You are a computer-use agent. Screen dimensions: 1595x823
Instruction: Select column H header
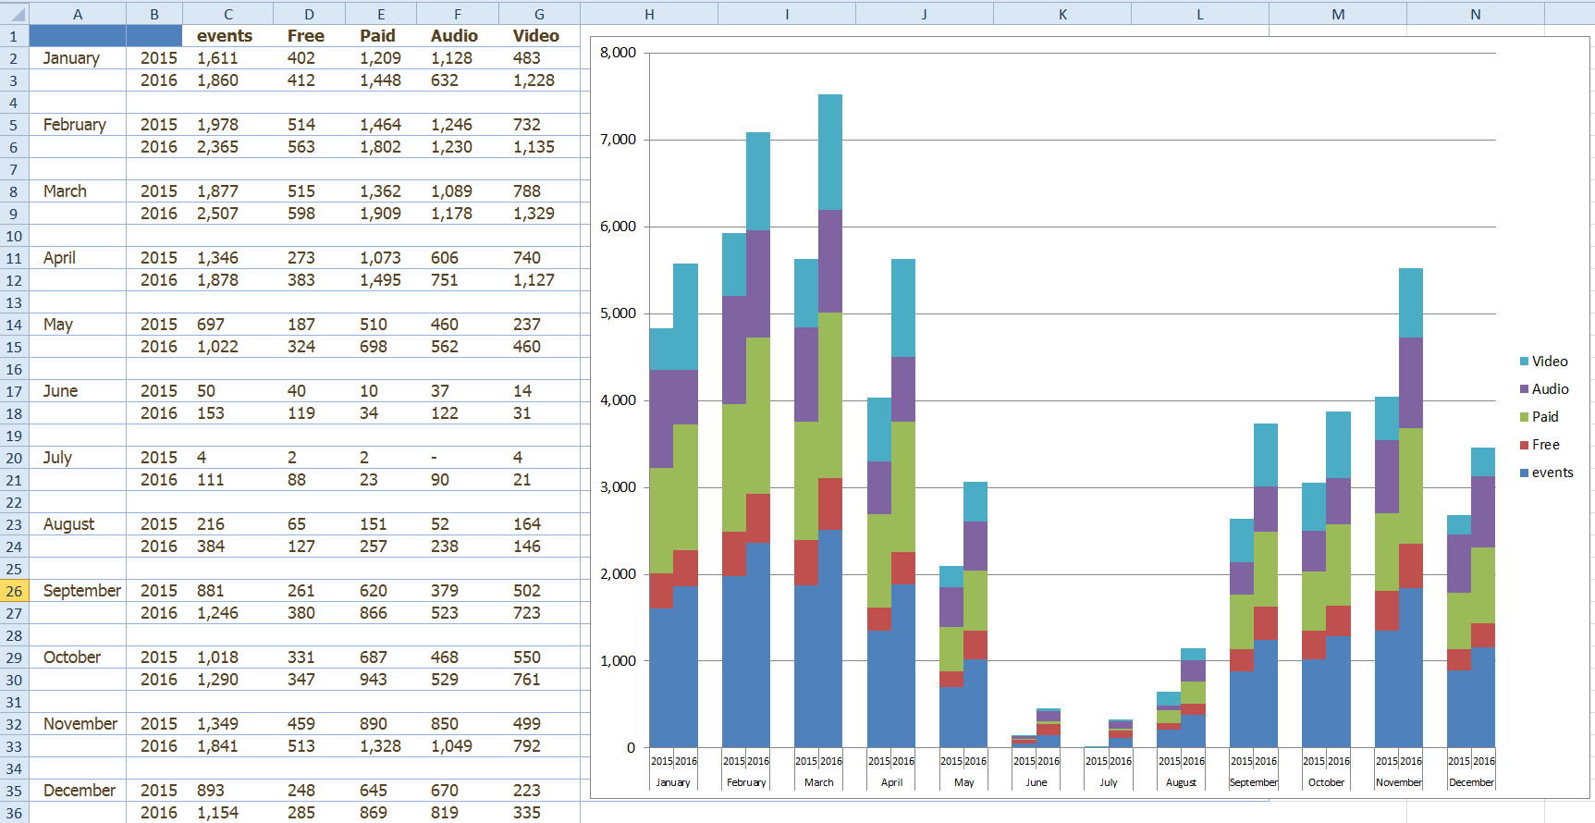(x=649, y=14)
